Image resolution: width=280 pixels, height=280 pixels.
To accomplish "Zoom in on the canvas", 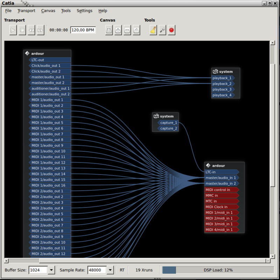I will [x=118, y=30].
